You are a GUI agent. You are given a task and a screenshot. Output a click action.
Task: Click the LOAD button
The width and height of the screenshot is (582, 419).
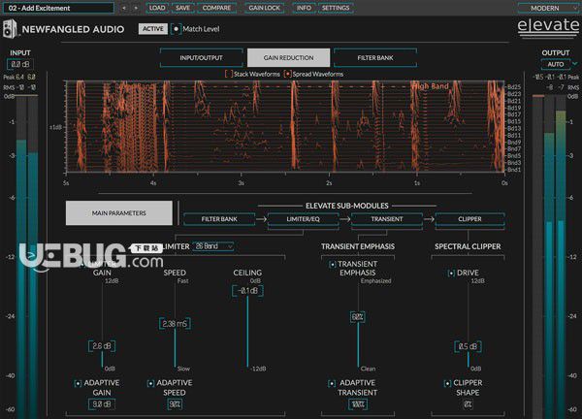tap(157, 8)
